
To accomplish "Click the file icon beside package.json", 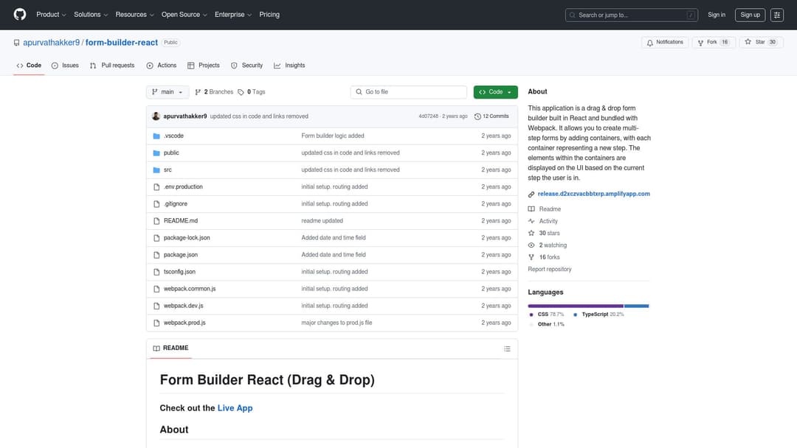I will [x=156, y=255].
